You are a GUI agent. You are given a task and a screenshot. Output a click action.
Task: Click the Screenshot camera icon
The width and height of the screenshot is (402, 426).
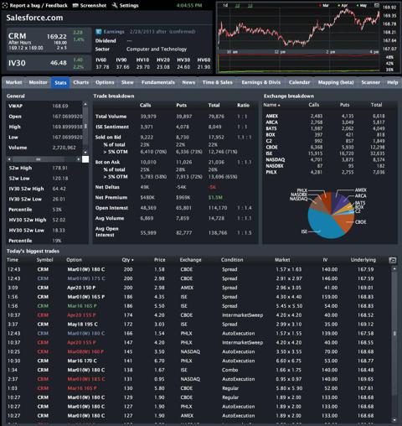coord(75,5)
